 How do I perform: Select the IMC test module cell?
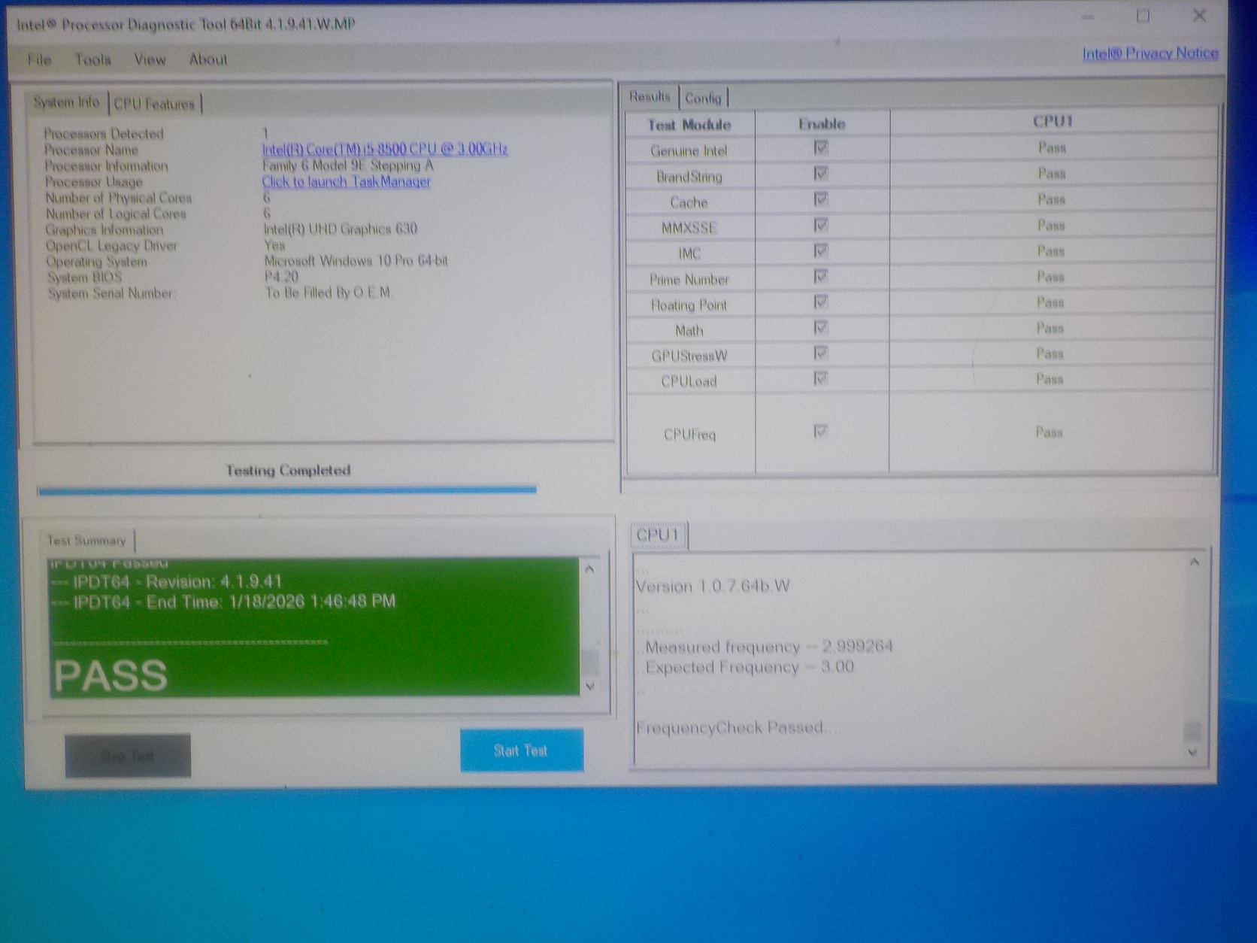pos(690,253)
